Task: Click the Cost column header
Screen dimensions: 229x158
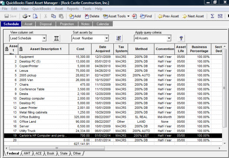Action: (x=80, y=49)
